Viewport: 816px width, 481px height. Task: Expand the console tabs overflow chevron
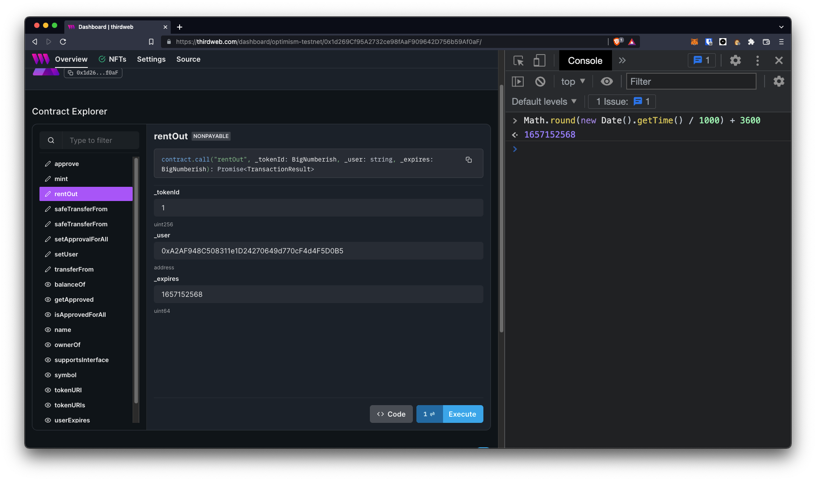(x=622, y=60)
